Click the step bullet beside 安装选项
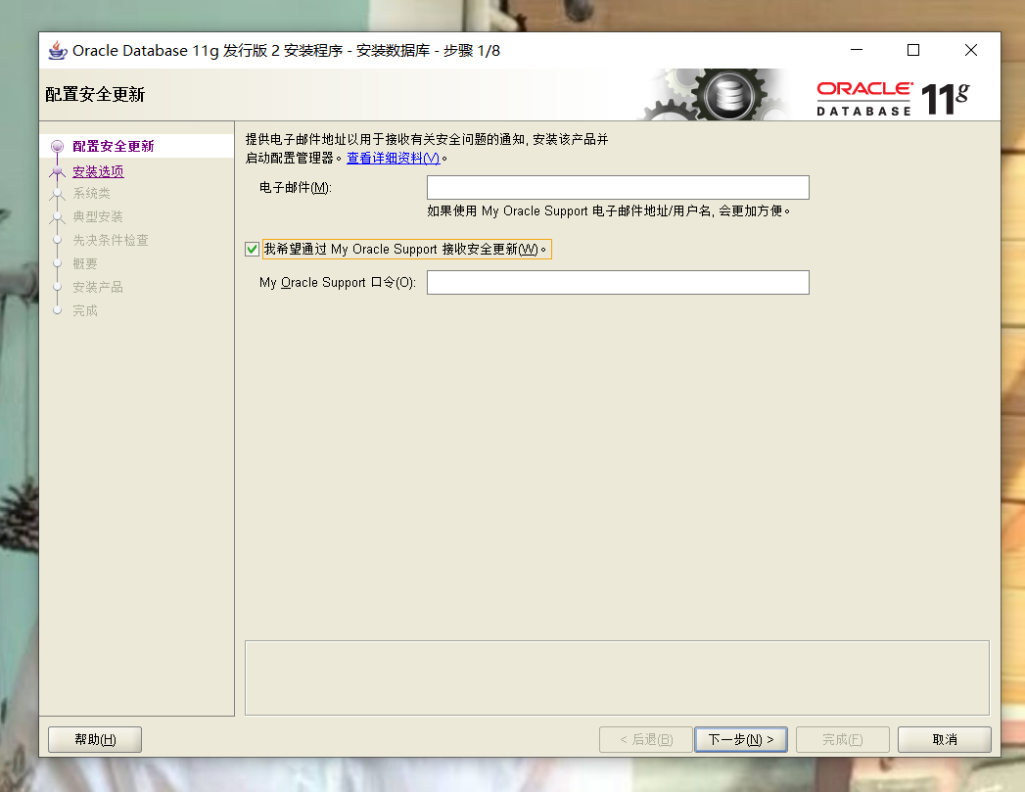 tap(58, 172)
